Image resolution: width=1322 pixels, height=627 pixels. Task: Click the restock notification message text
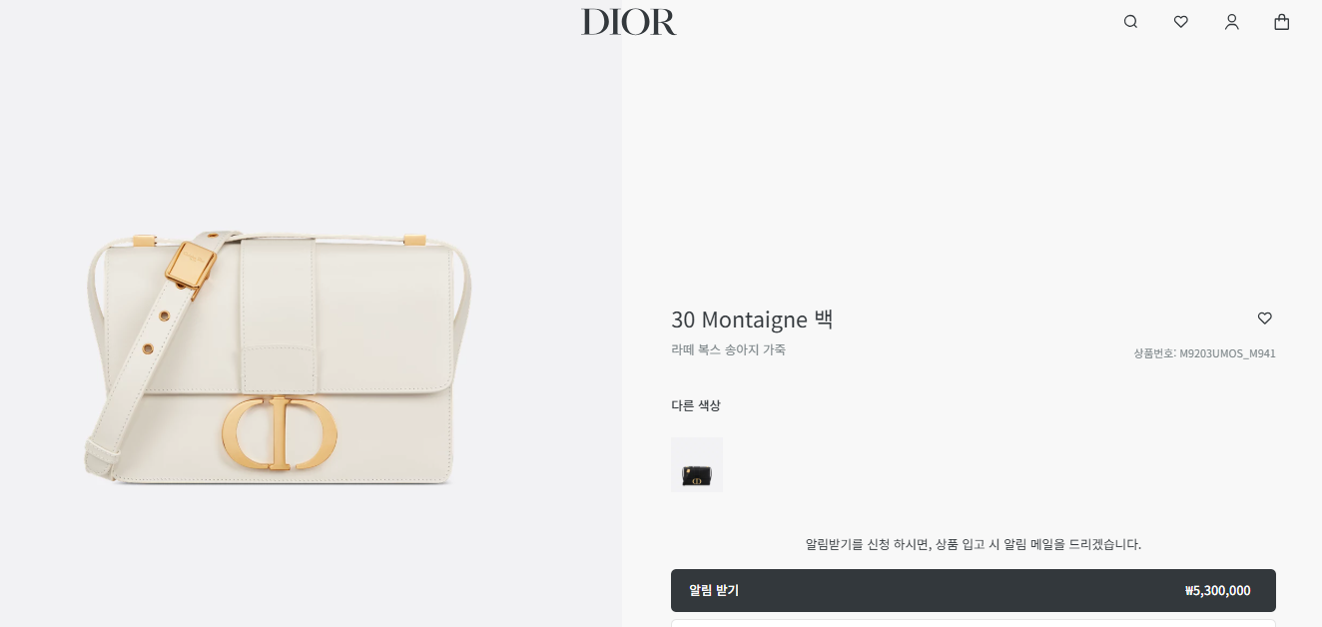coord(974,544)
